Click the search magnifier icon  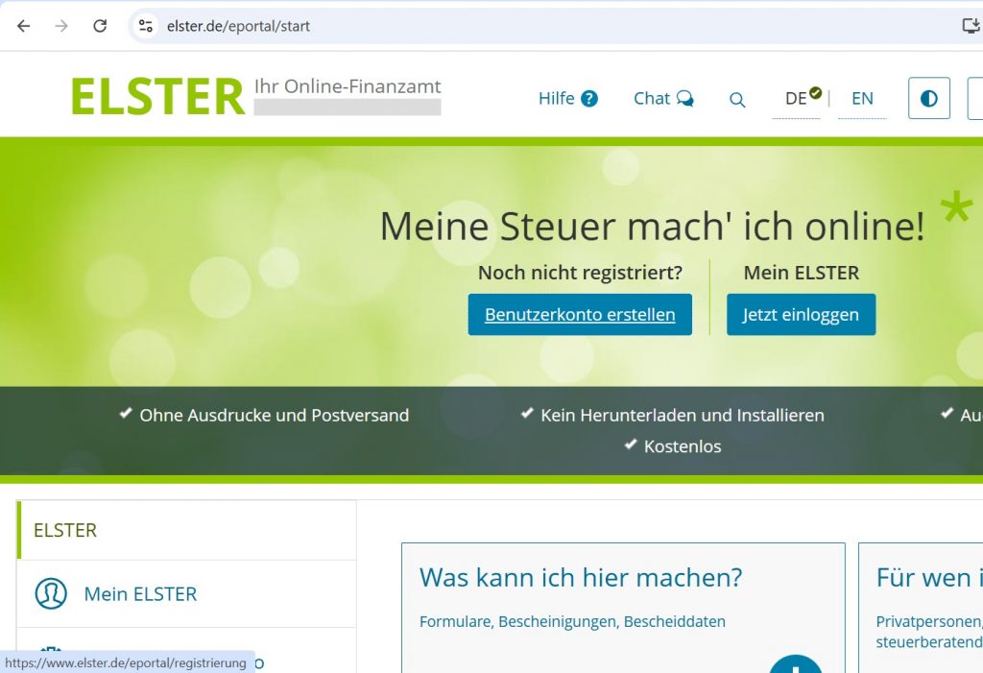pos(737,100)
